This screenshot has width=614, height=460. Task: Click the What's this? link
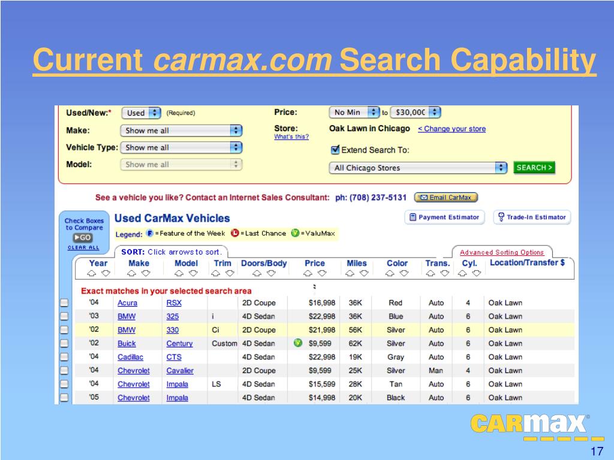[x=291, y=137]
